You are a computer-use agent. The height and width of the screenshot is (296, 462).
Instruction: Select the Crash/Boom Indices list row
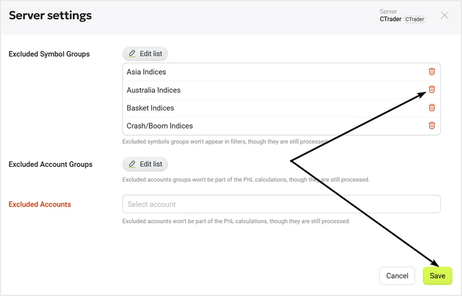[x=281, y=126]
